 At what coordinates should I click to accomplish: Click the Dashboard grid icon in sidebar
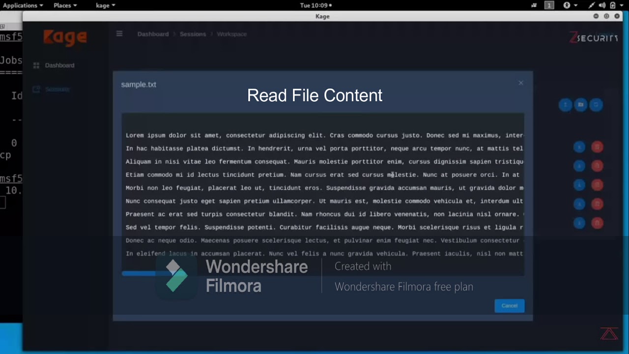tap(36, 65)
